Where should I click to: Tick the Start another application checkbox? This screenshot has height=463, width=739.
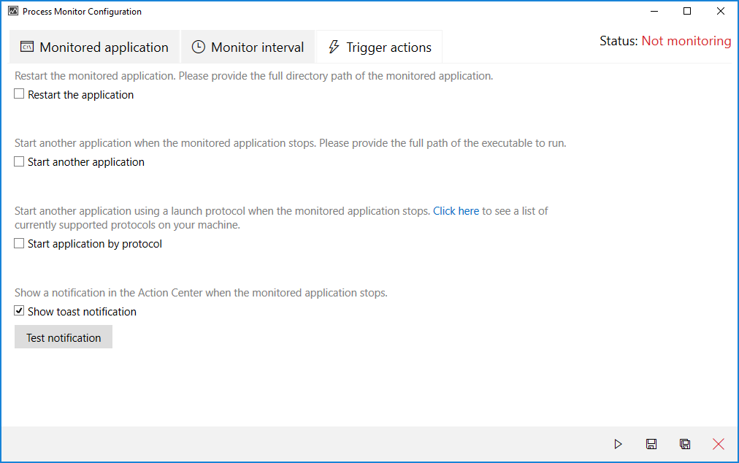(x=19, y=161)
